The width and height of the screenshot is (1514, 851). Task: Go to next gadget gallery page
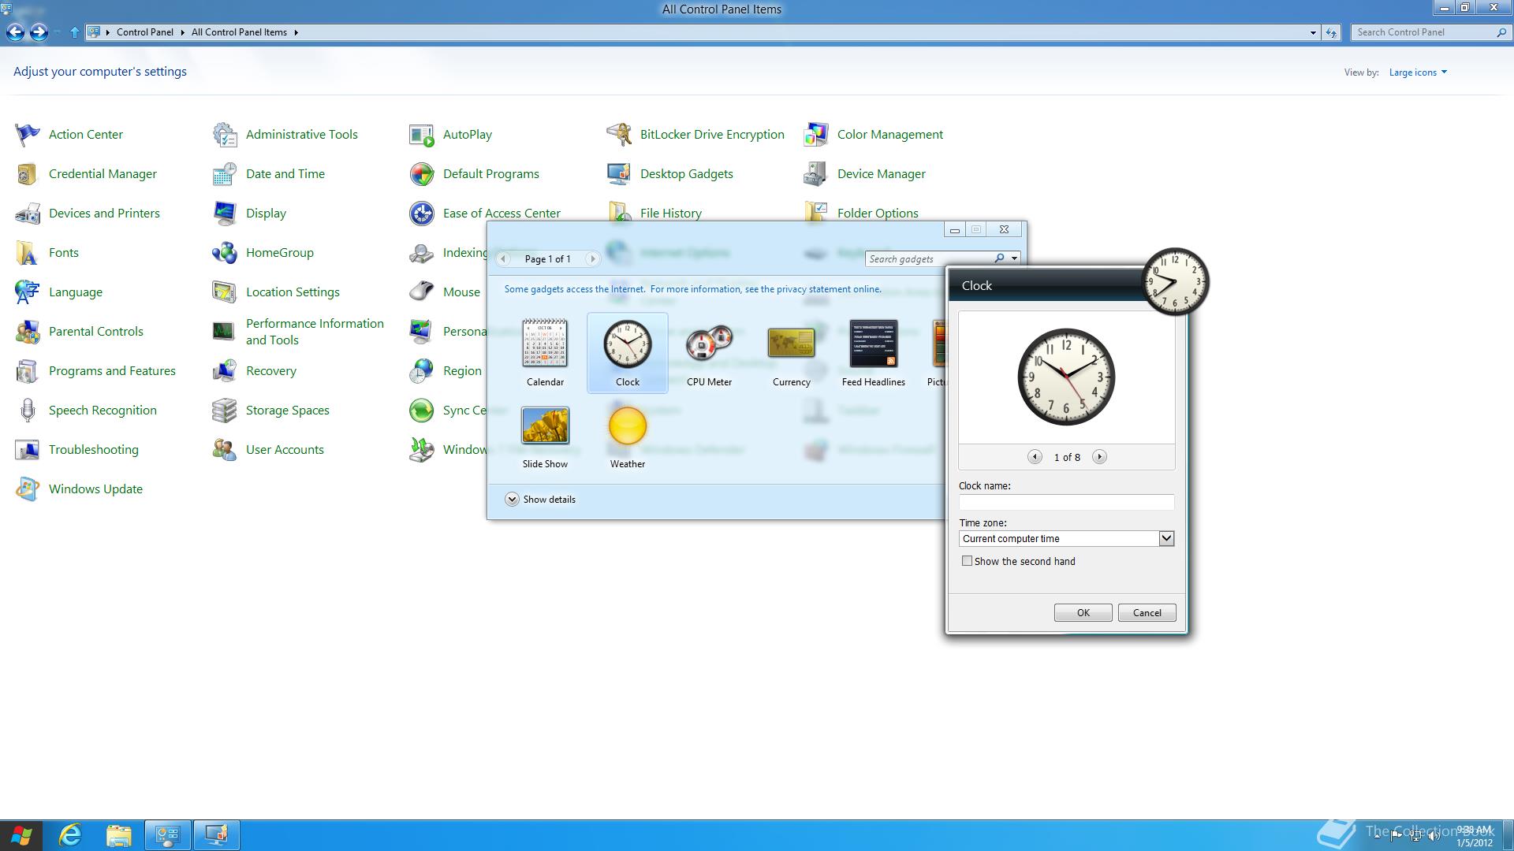coord(592,258)
